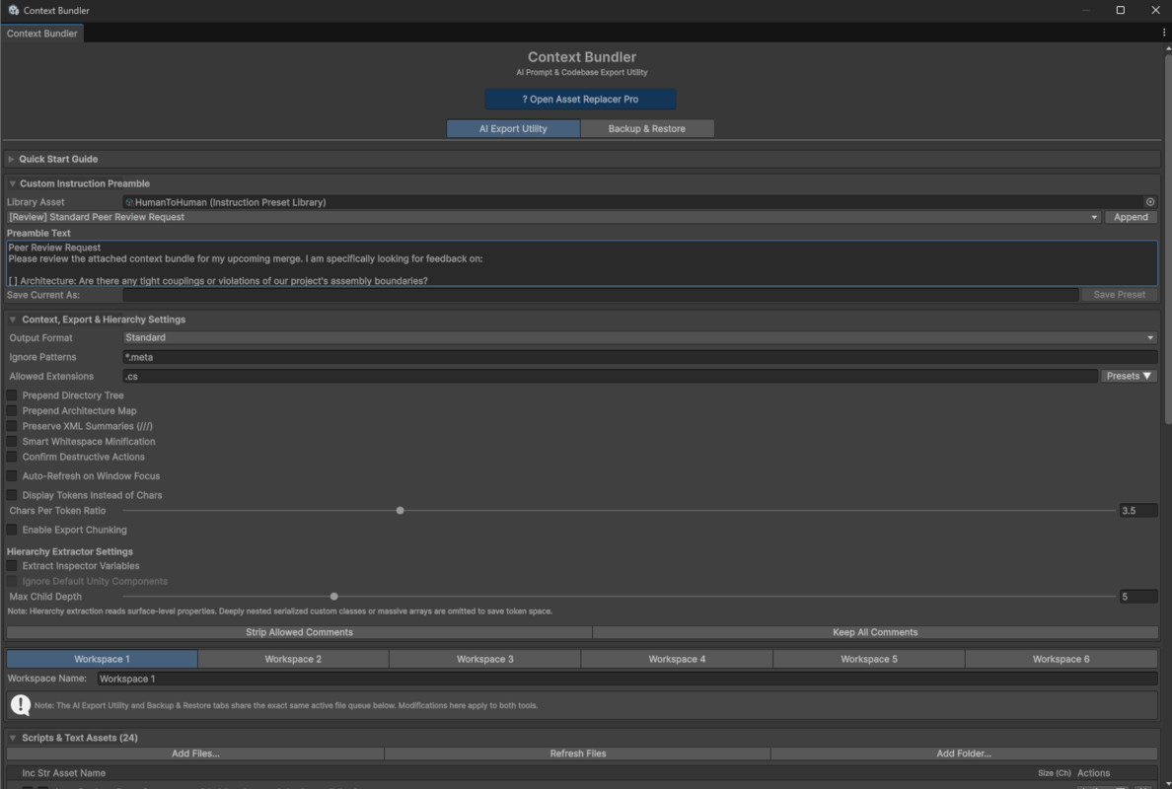The height and width of the screenshot is (789, 1172).
Task: Enable Prepend Architecture Map
Action: (x=12, y=411)
